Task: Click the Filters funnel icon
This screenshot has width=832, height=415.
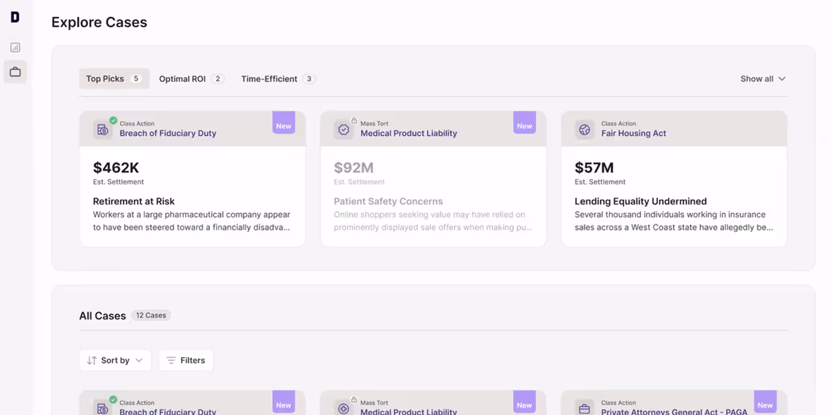Action: coord(173,360)
